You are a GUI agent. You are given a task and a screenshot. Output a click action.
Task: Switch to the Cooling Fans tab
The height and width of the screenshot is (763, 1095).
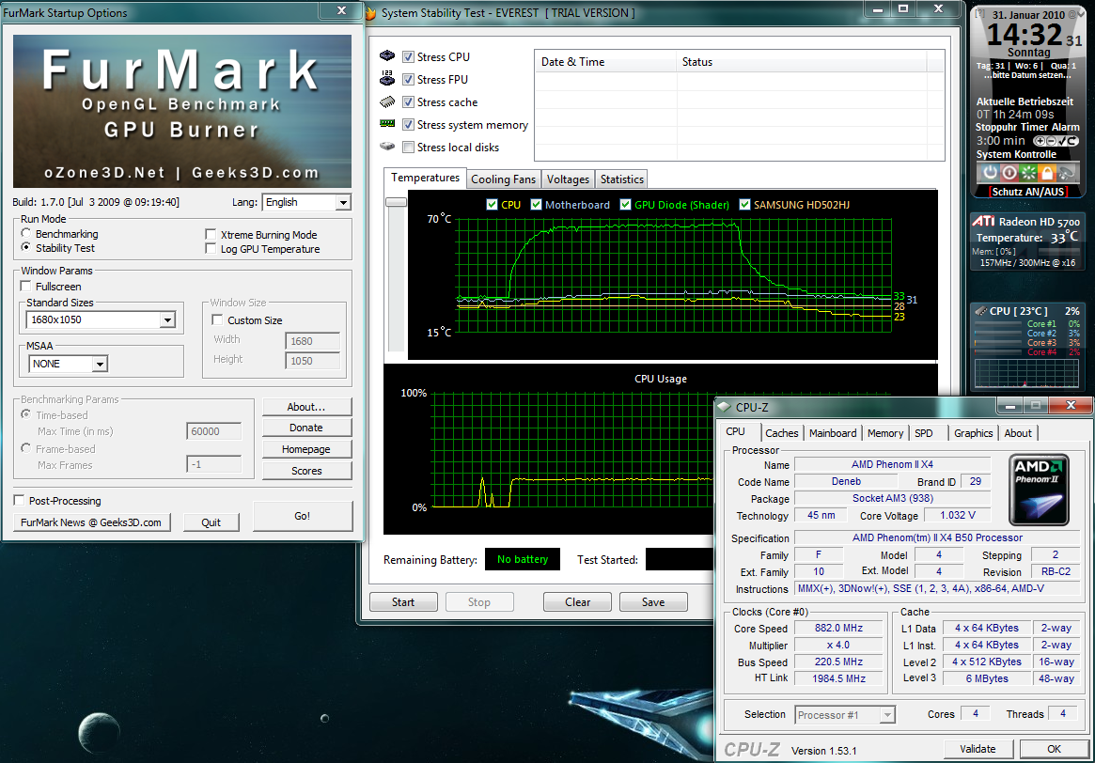point(503,179)
